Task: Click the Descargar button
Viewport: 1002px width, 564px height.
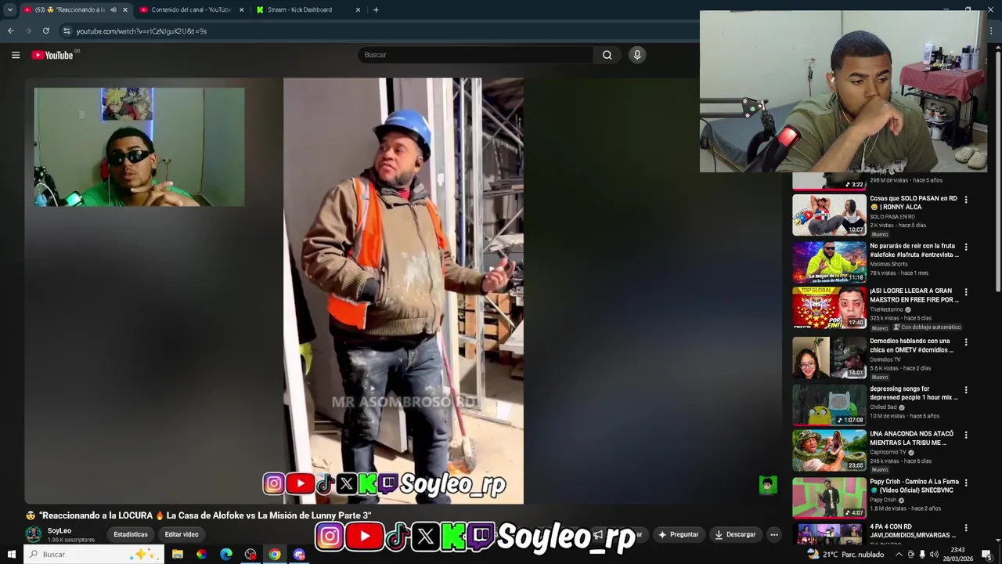Action: click(734, 534)
